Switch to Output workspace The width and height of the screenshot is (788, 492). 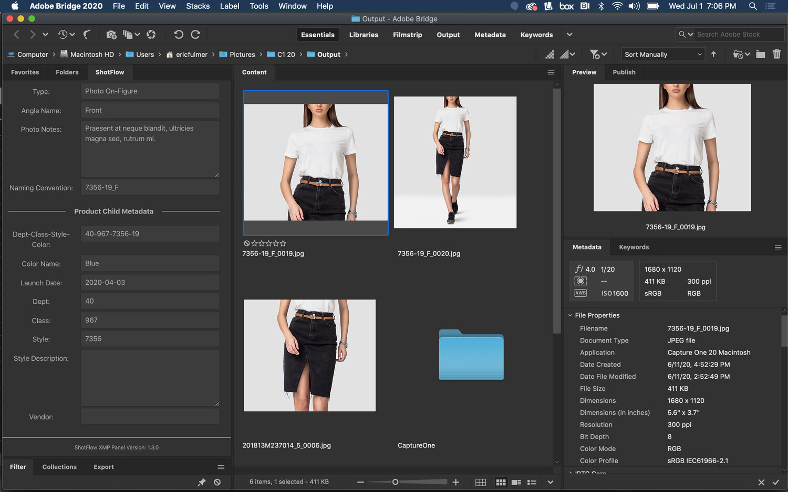coord(448,35)
